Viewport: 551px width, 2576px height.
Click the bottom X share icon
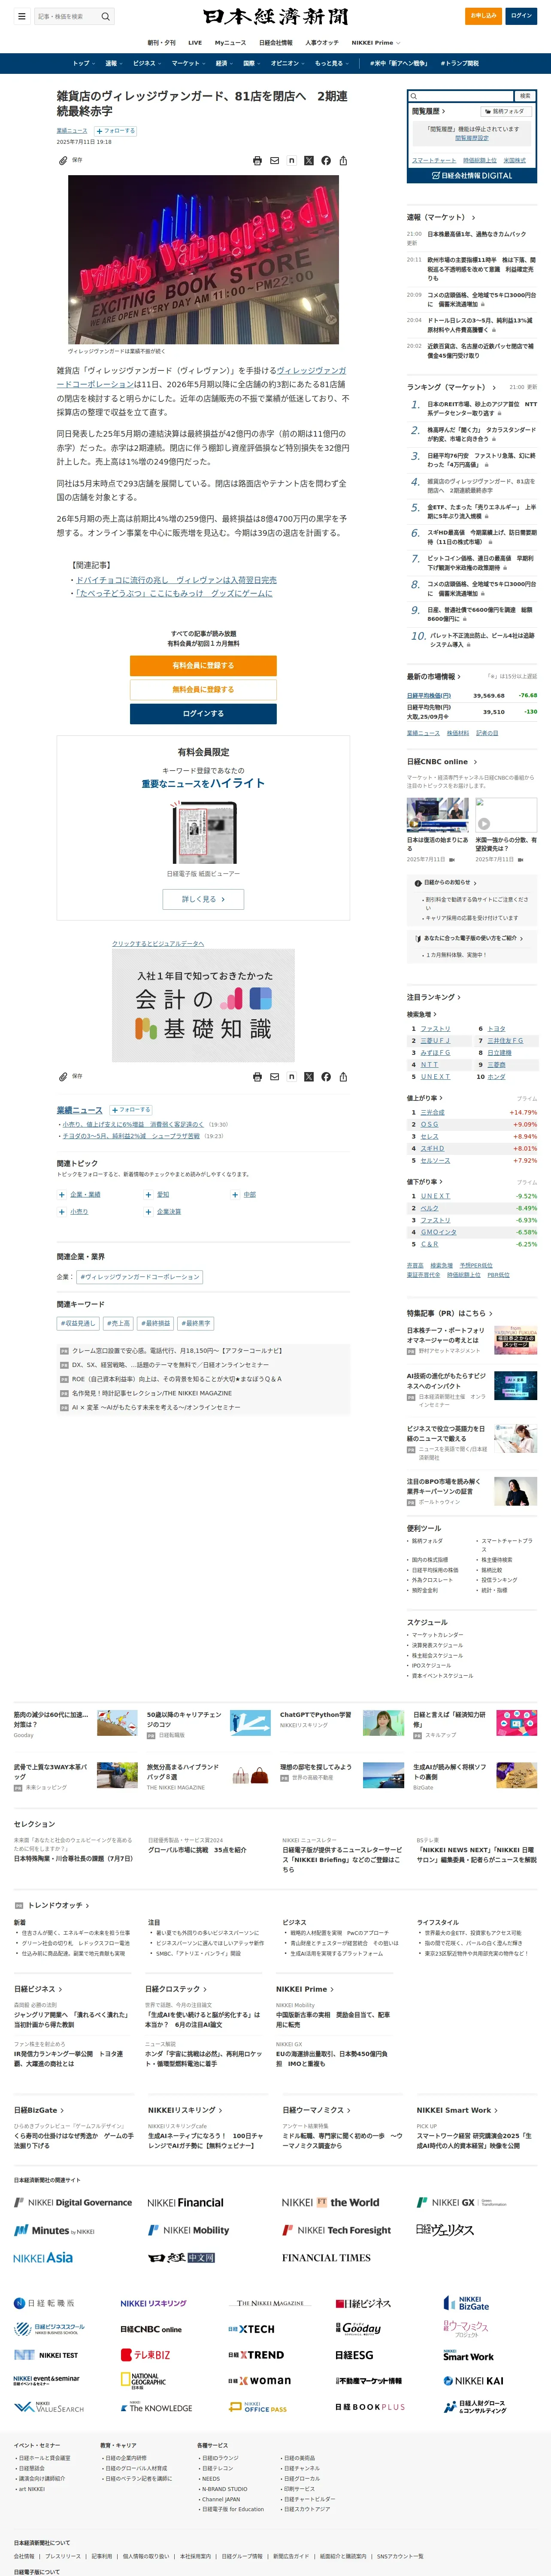pos(308,1077)
